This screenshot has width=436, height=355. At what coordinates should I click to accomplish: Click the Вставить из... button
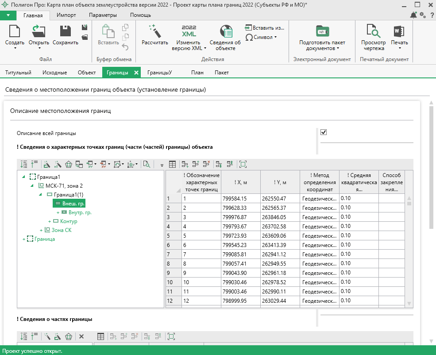265,28
